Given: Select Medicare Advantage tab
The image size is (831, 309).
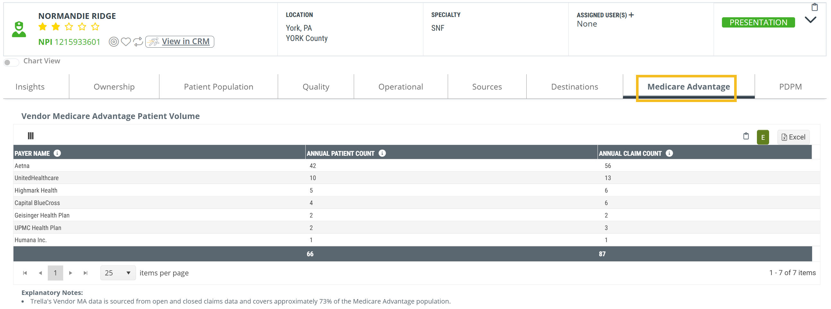Looking at the screenshot, I should [x=688, y=87].
